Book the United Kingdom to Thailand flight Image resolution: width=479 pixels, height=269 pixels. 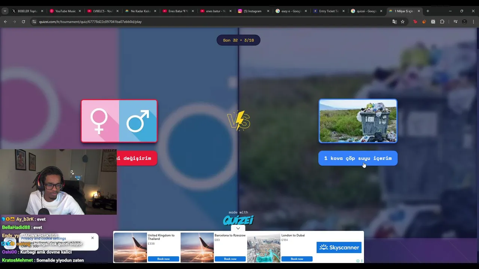tap(163, 259)
